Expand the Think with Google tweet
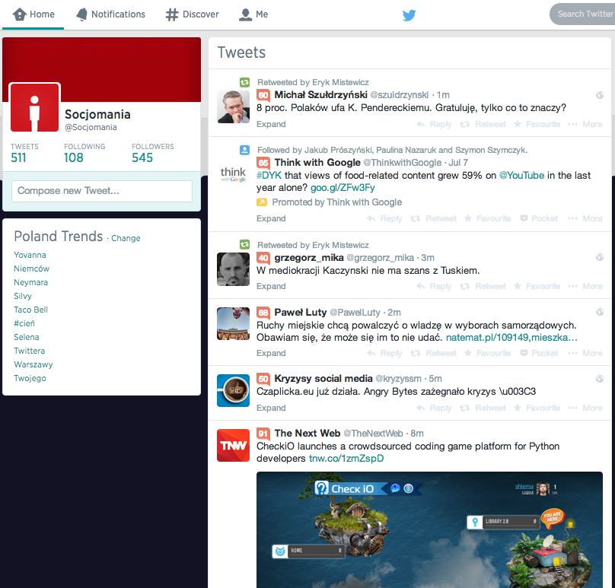Image resolution: width=615 pixels, height=588 pixels. 271,219
